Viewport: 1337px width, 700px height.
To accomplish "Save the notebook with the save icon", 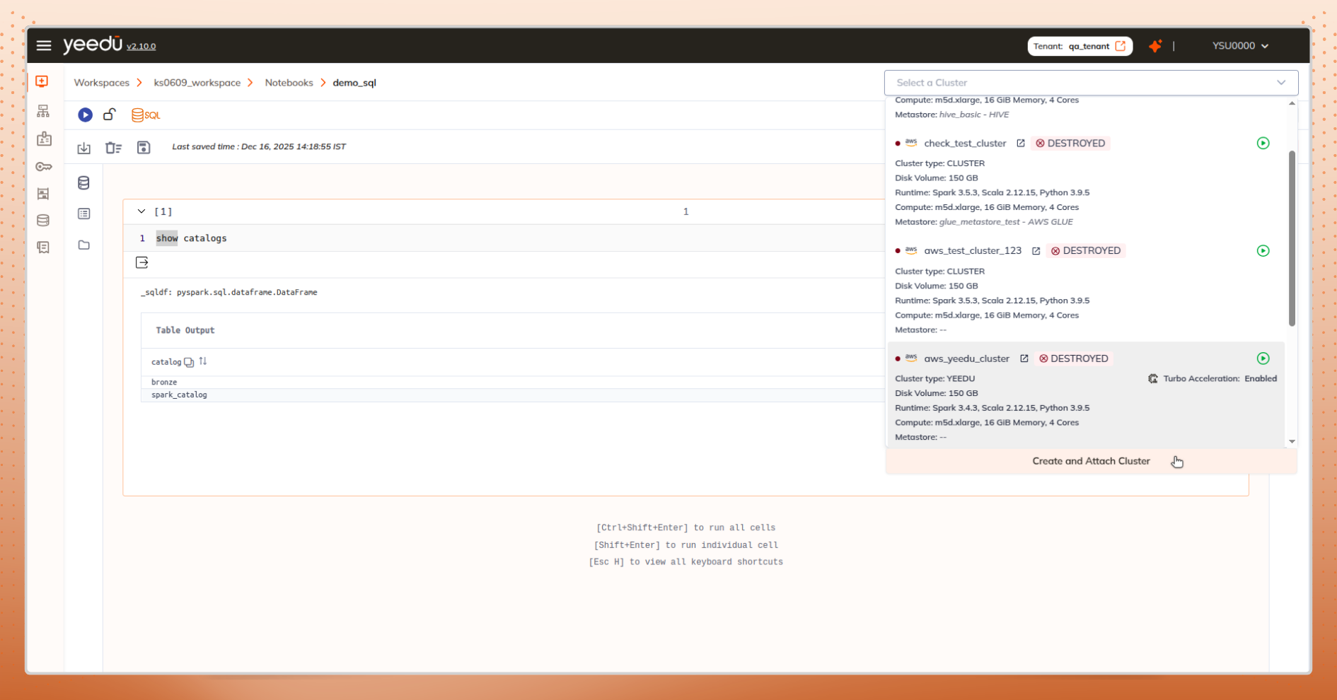I will pyautogui.click(x=144, y=147).
